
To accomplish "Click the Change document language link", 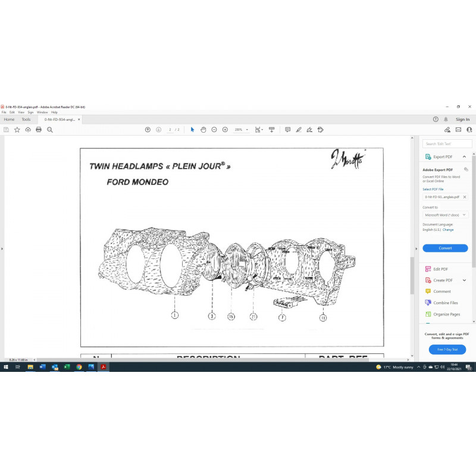I will 447,230.
